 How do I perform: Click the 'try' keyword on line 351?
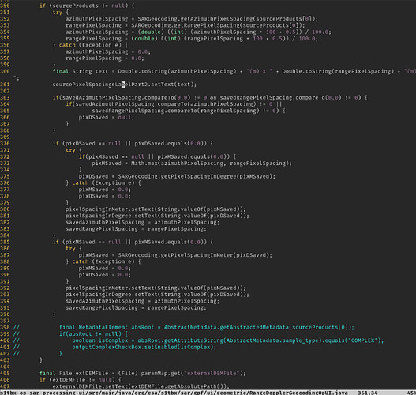pos(58,12)
